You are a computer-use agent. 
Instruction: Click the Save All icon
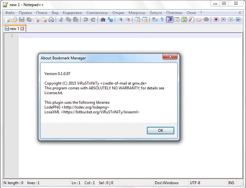[29, 19]
